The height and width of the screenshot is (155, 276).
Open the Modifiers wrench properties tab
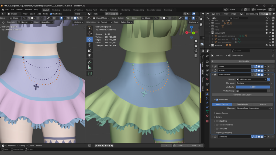coord(207,94)
